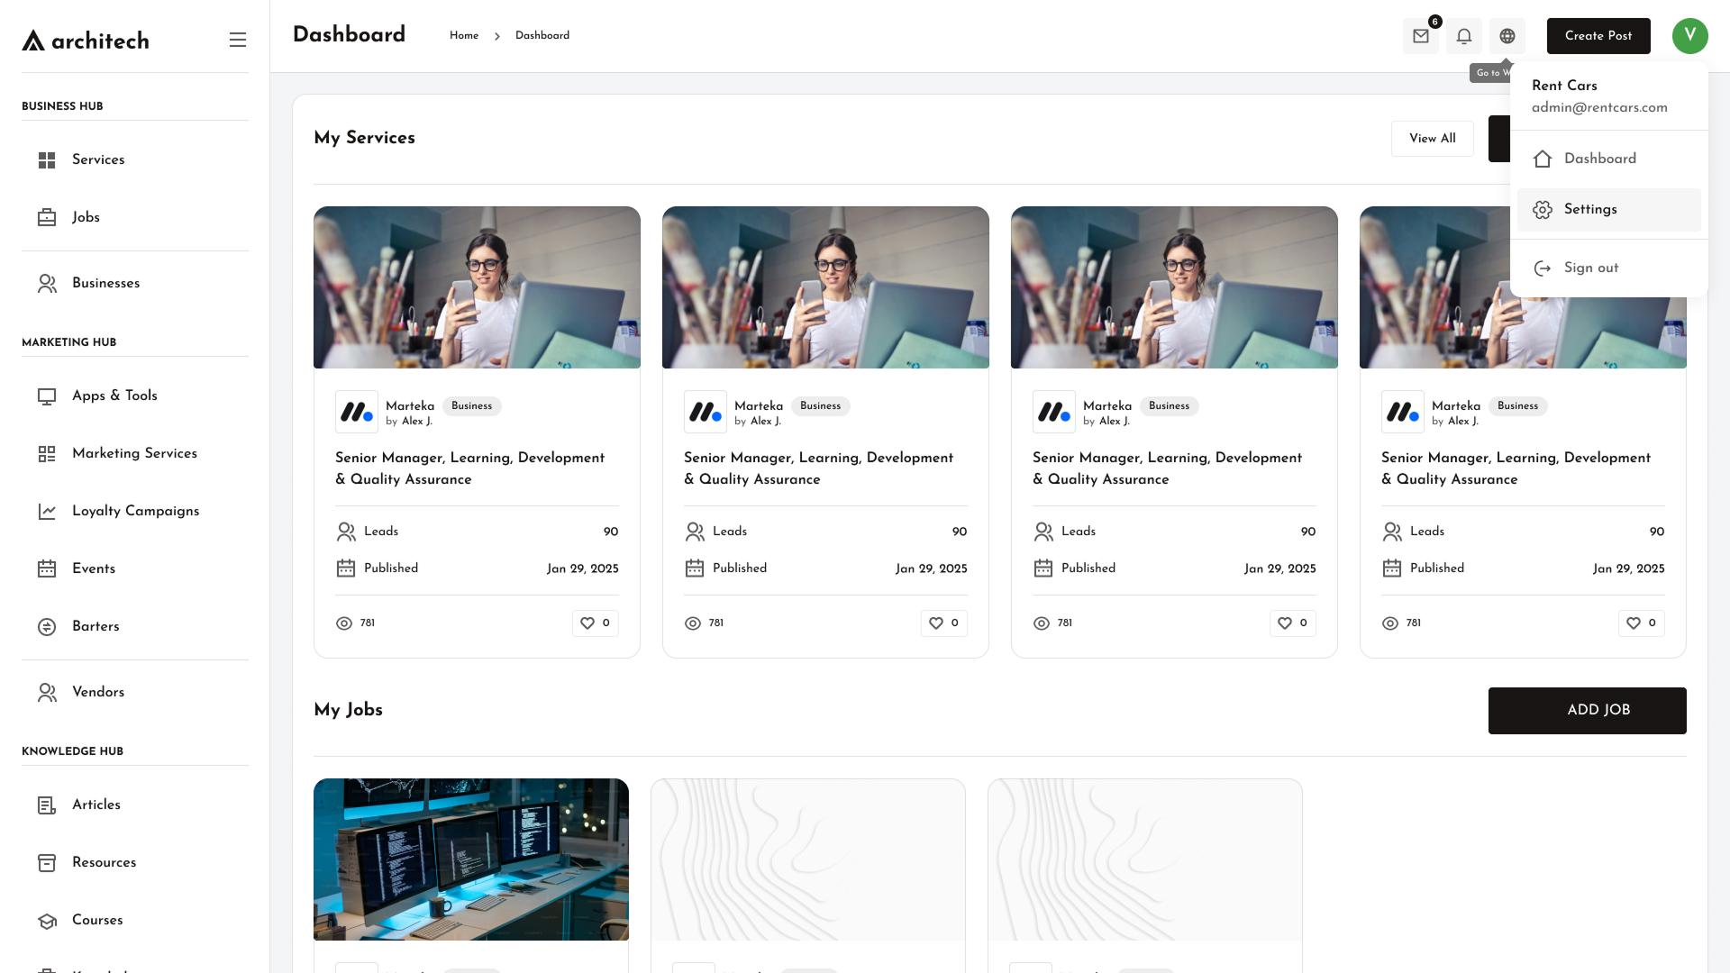Click the Articles icon in sidebar
This screenshot has height=973, width=1730.
(47, 805)
